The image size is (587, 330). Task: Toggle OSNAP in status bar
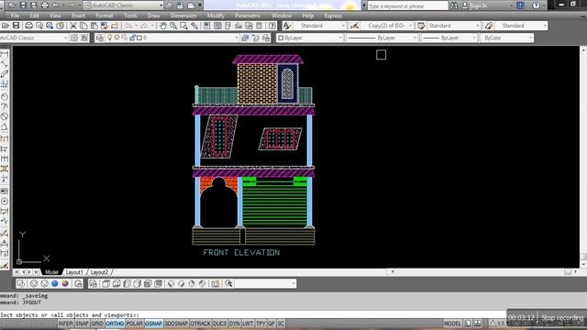(x=153, y=324)
